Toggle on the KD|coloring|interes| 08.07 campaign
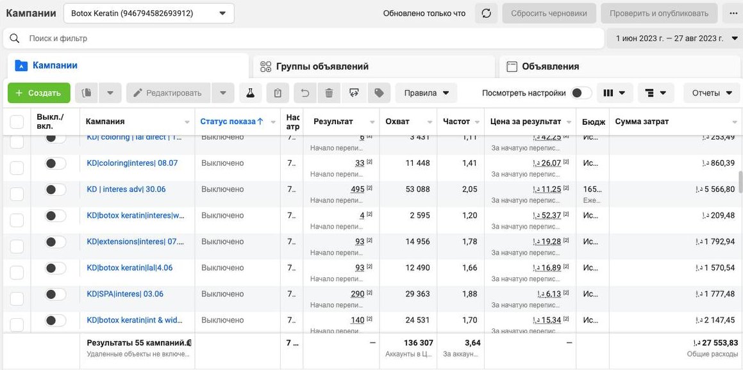The image size is (743, 370). (x=55, y=164)
